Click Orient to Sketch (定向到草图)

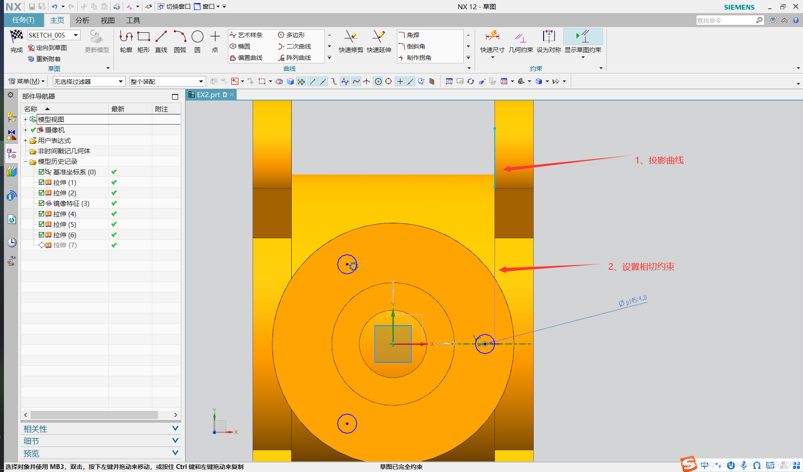(x=47, y=48)
